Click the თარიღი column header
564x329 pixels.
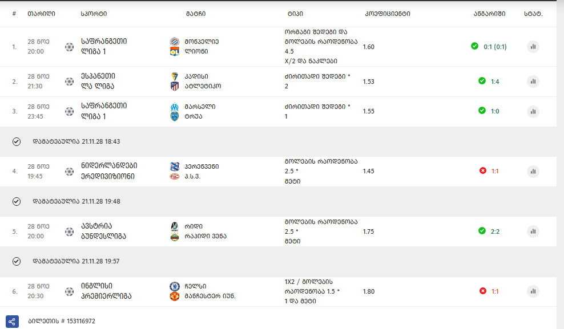coord(41,14)
